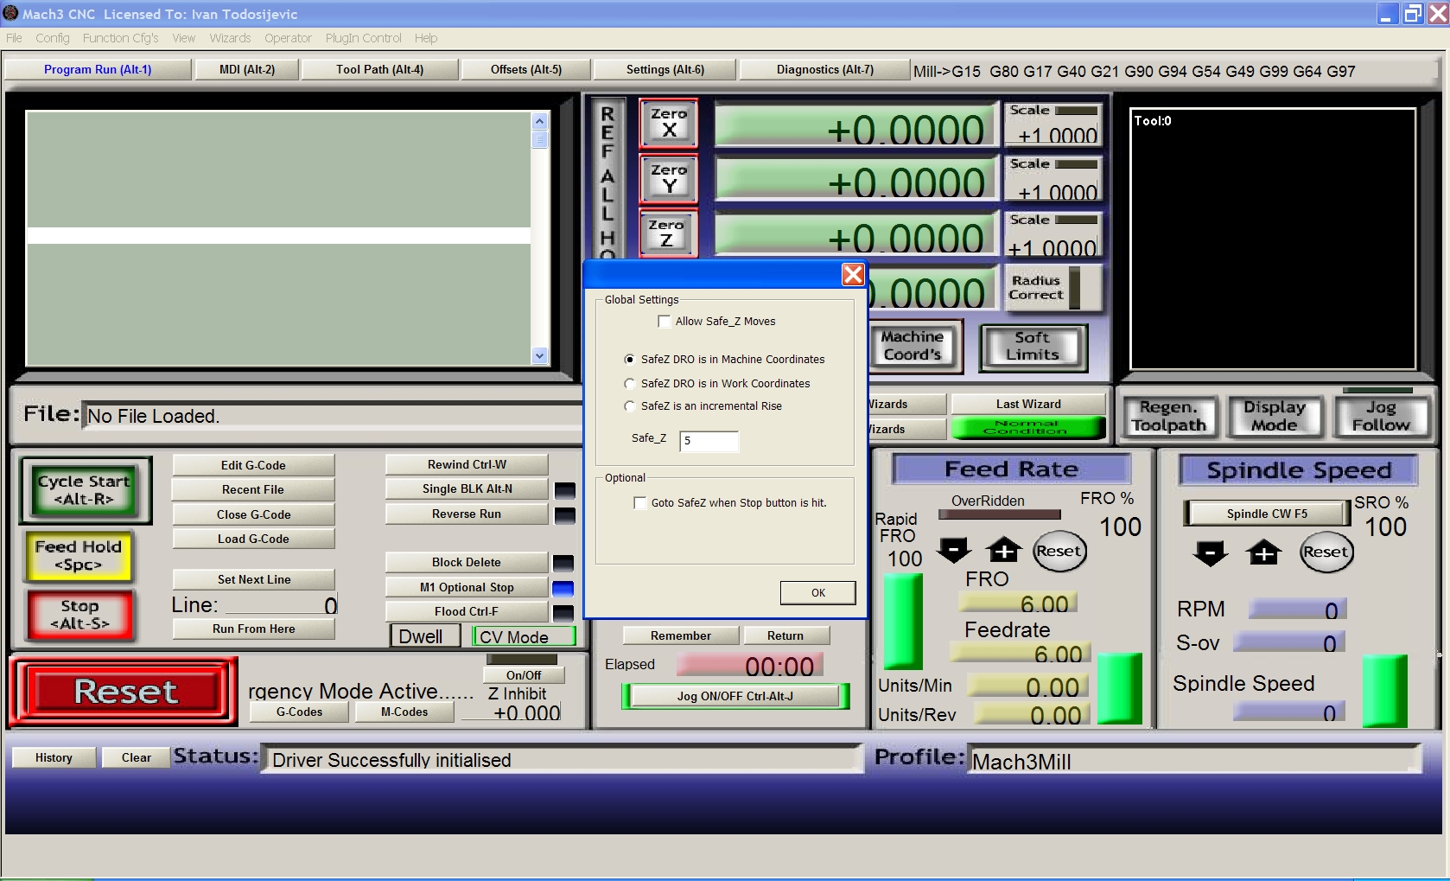
Task: Reset the Spindle Speed override
Action: click(x=1326, y=552)
